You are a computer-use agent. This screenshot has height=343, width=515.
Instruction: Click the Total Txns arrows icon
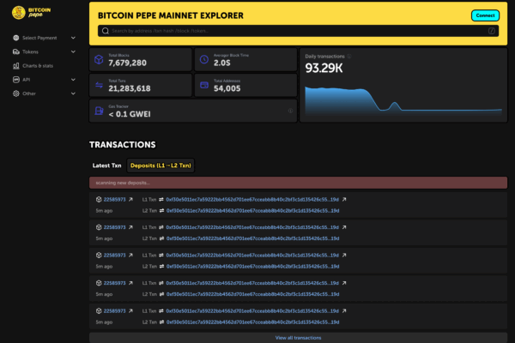tap(99, 86)
